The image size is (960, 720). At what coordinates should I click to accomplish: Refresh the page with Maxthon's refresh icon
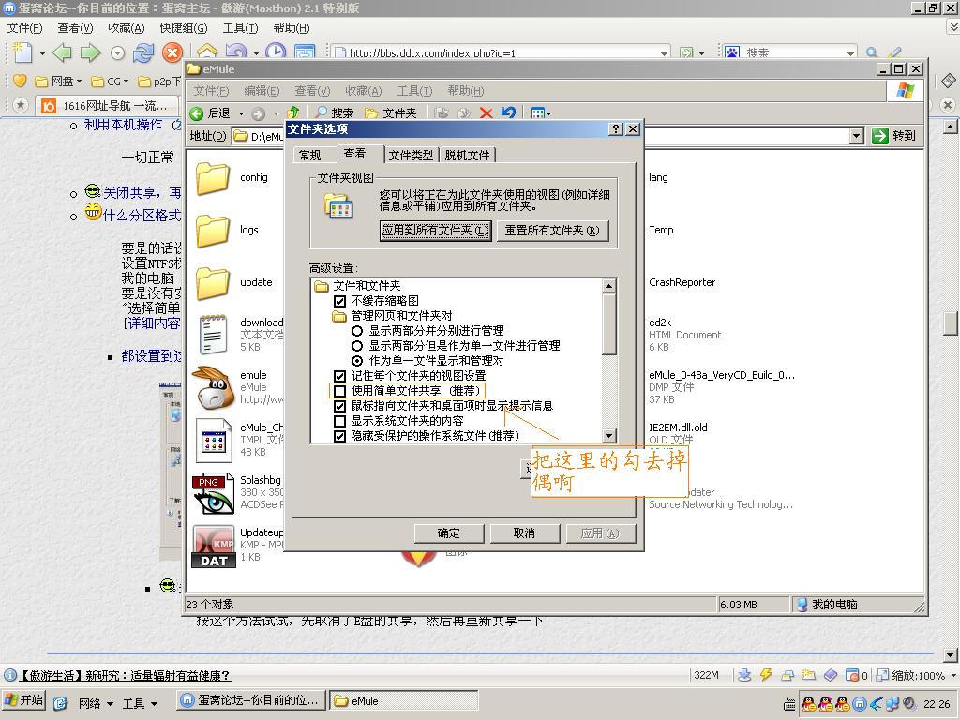click(x=143, y=53)
